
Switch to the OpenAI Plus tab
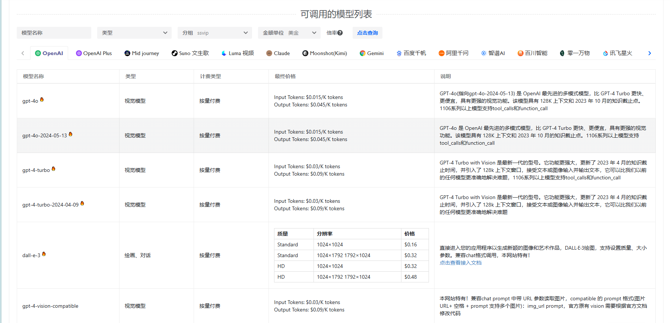94,53
